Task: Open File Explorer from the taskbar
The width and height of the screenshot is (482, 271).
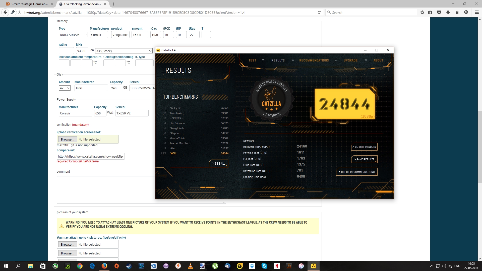Action: pos(30,266)
